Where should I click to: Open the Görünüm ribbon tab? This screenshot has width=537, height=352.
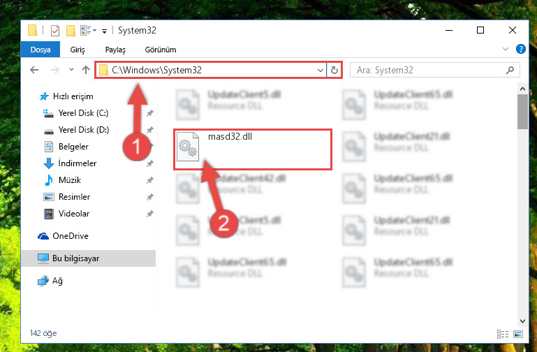pos(161,50)
